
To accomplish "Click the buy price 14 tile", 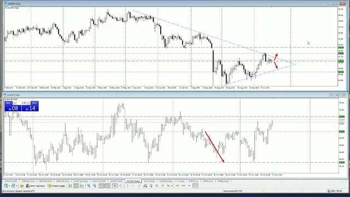I will pos(30,108).
